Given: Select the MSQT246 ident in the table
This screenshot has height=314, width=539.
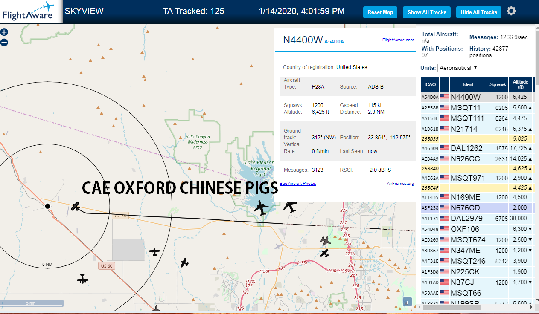Looking at the screenshot, I should [x=468, y=261].
